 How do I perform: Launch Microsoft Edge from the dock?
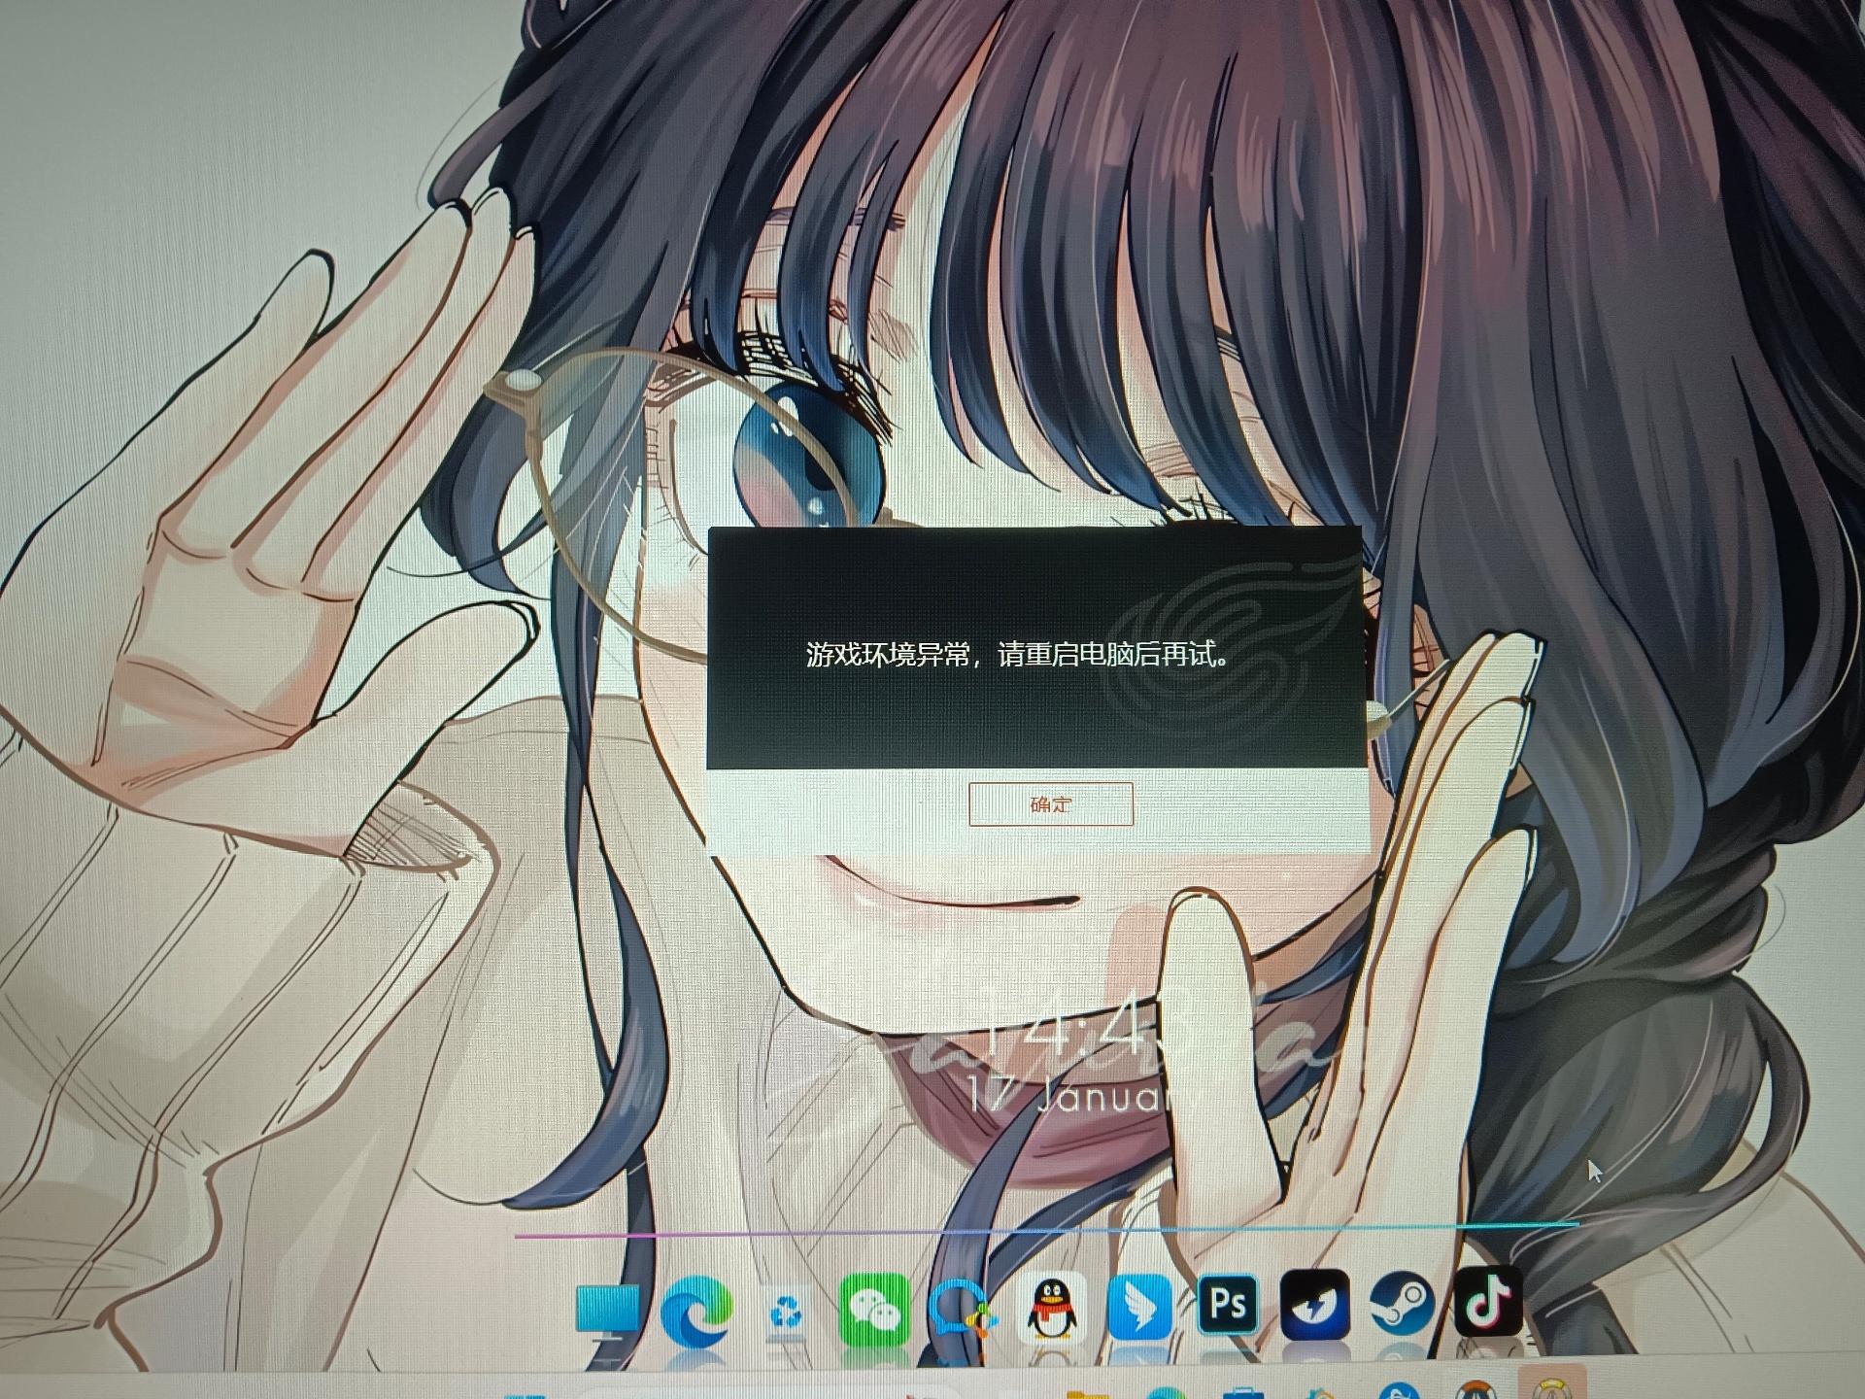(x=695, y=1312)
